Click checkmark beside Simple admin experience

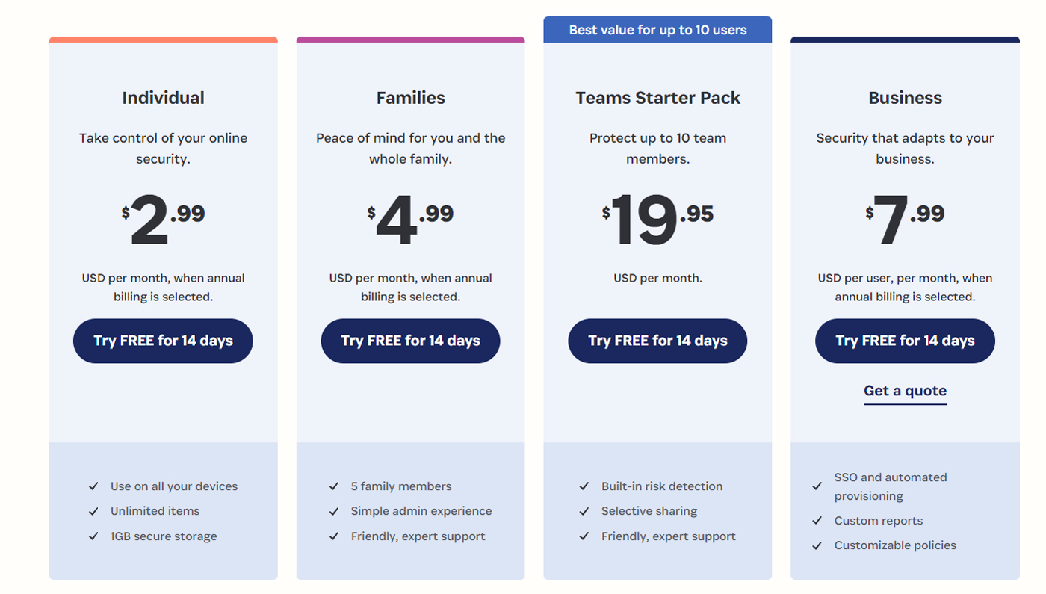click(x=334, y=511)
